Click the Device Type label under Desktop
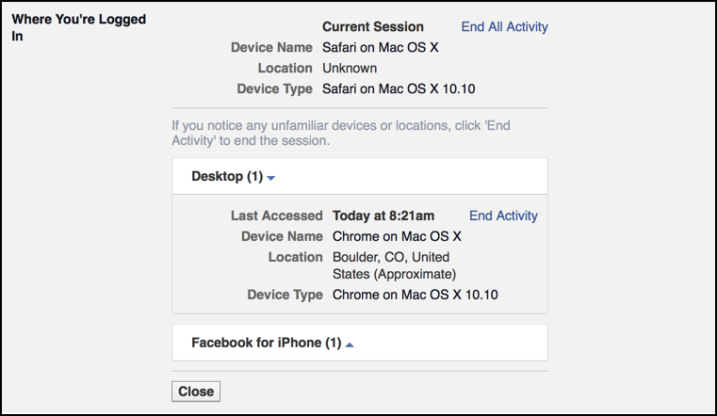The width and height of the screenshot is (717, 416). pos(285,295)
